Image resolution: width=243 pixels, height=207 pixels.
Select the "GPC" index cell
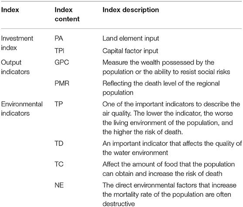pyautogui.click(x=62, y=62)
